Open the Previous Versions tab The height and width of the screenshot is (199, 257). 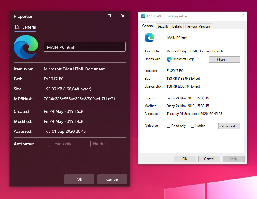click(x=198, y=26)
